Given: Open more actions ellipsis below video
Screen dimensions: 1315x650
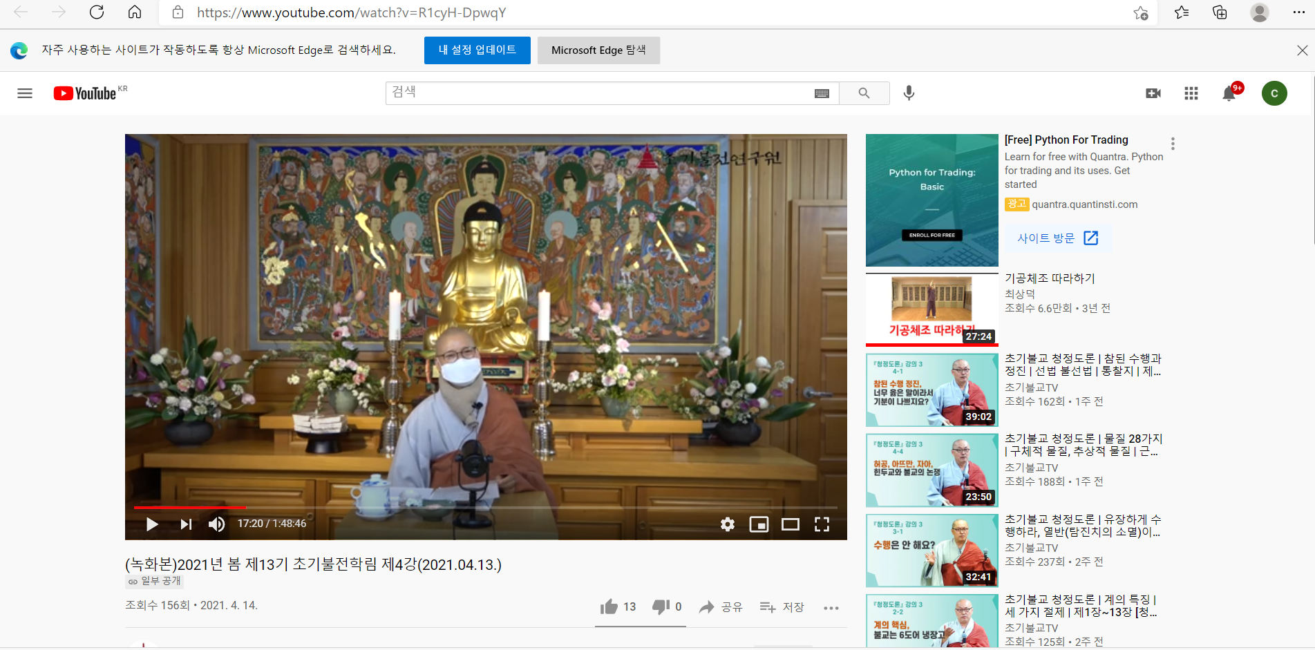Looking at the screenshot, I should click(831, 608).
